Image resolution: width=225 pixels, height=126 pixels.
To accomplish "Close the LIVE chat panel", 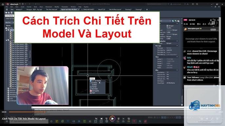I will pos(218,20).
